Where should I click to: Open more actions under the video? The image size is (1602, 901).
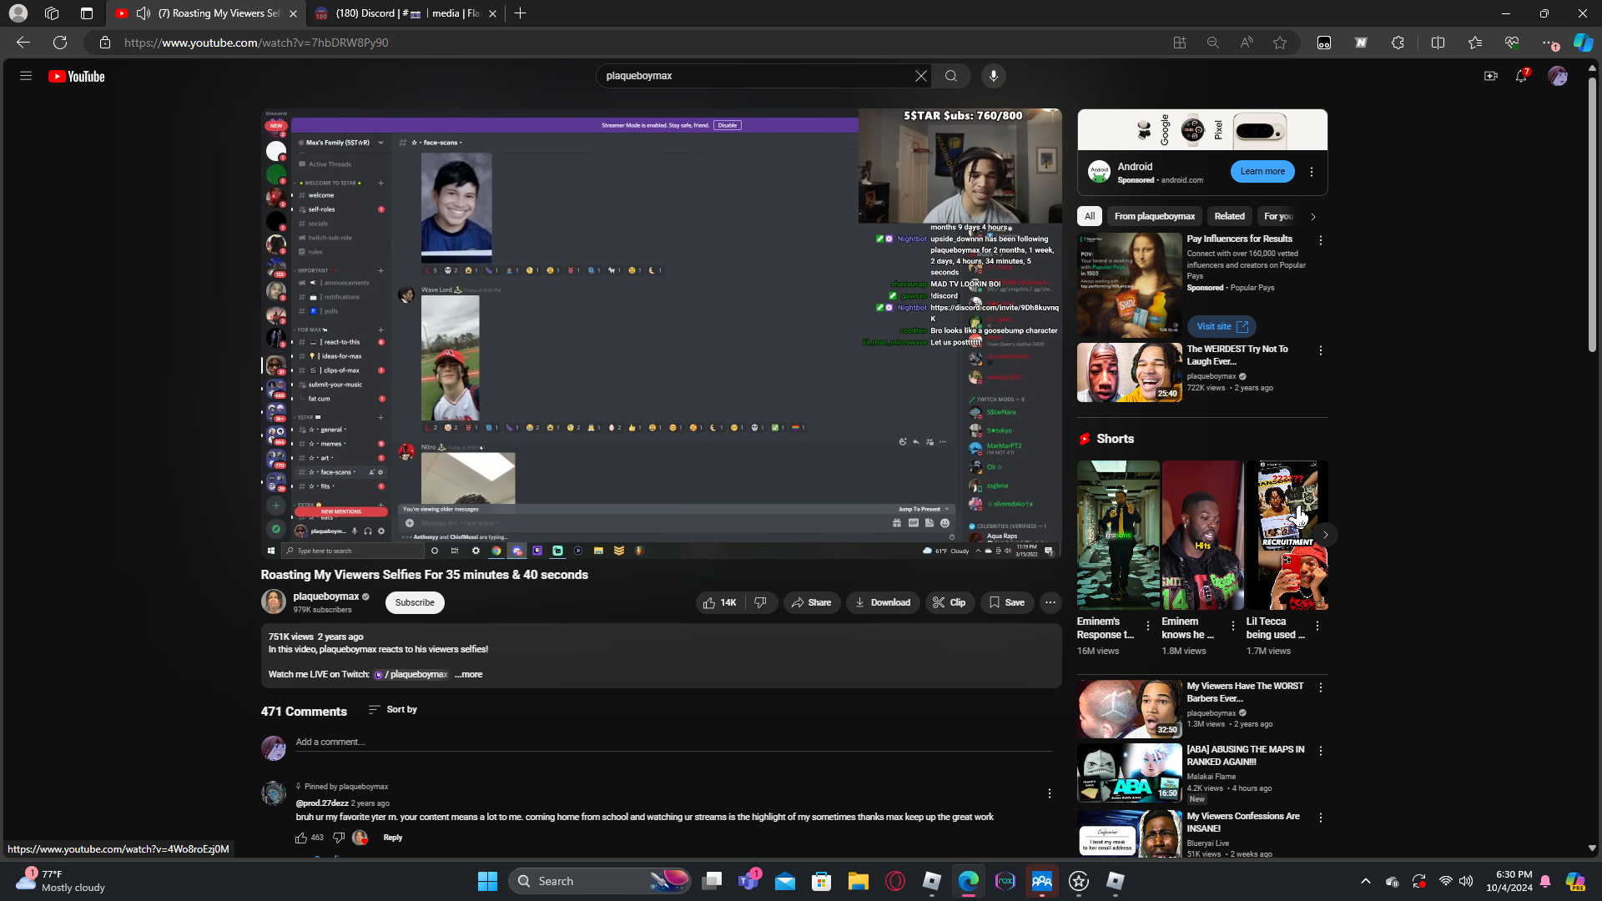(1050, 602)
